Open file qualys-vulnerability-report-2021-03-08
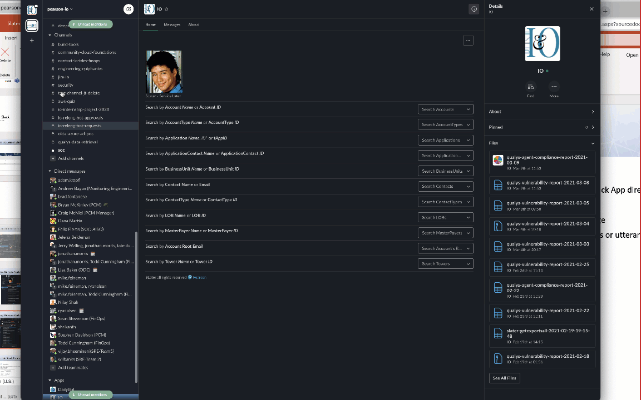Viewport: 641px width, 400px height. pyautogui.click(x=542, y=185)
